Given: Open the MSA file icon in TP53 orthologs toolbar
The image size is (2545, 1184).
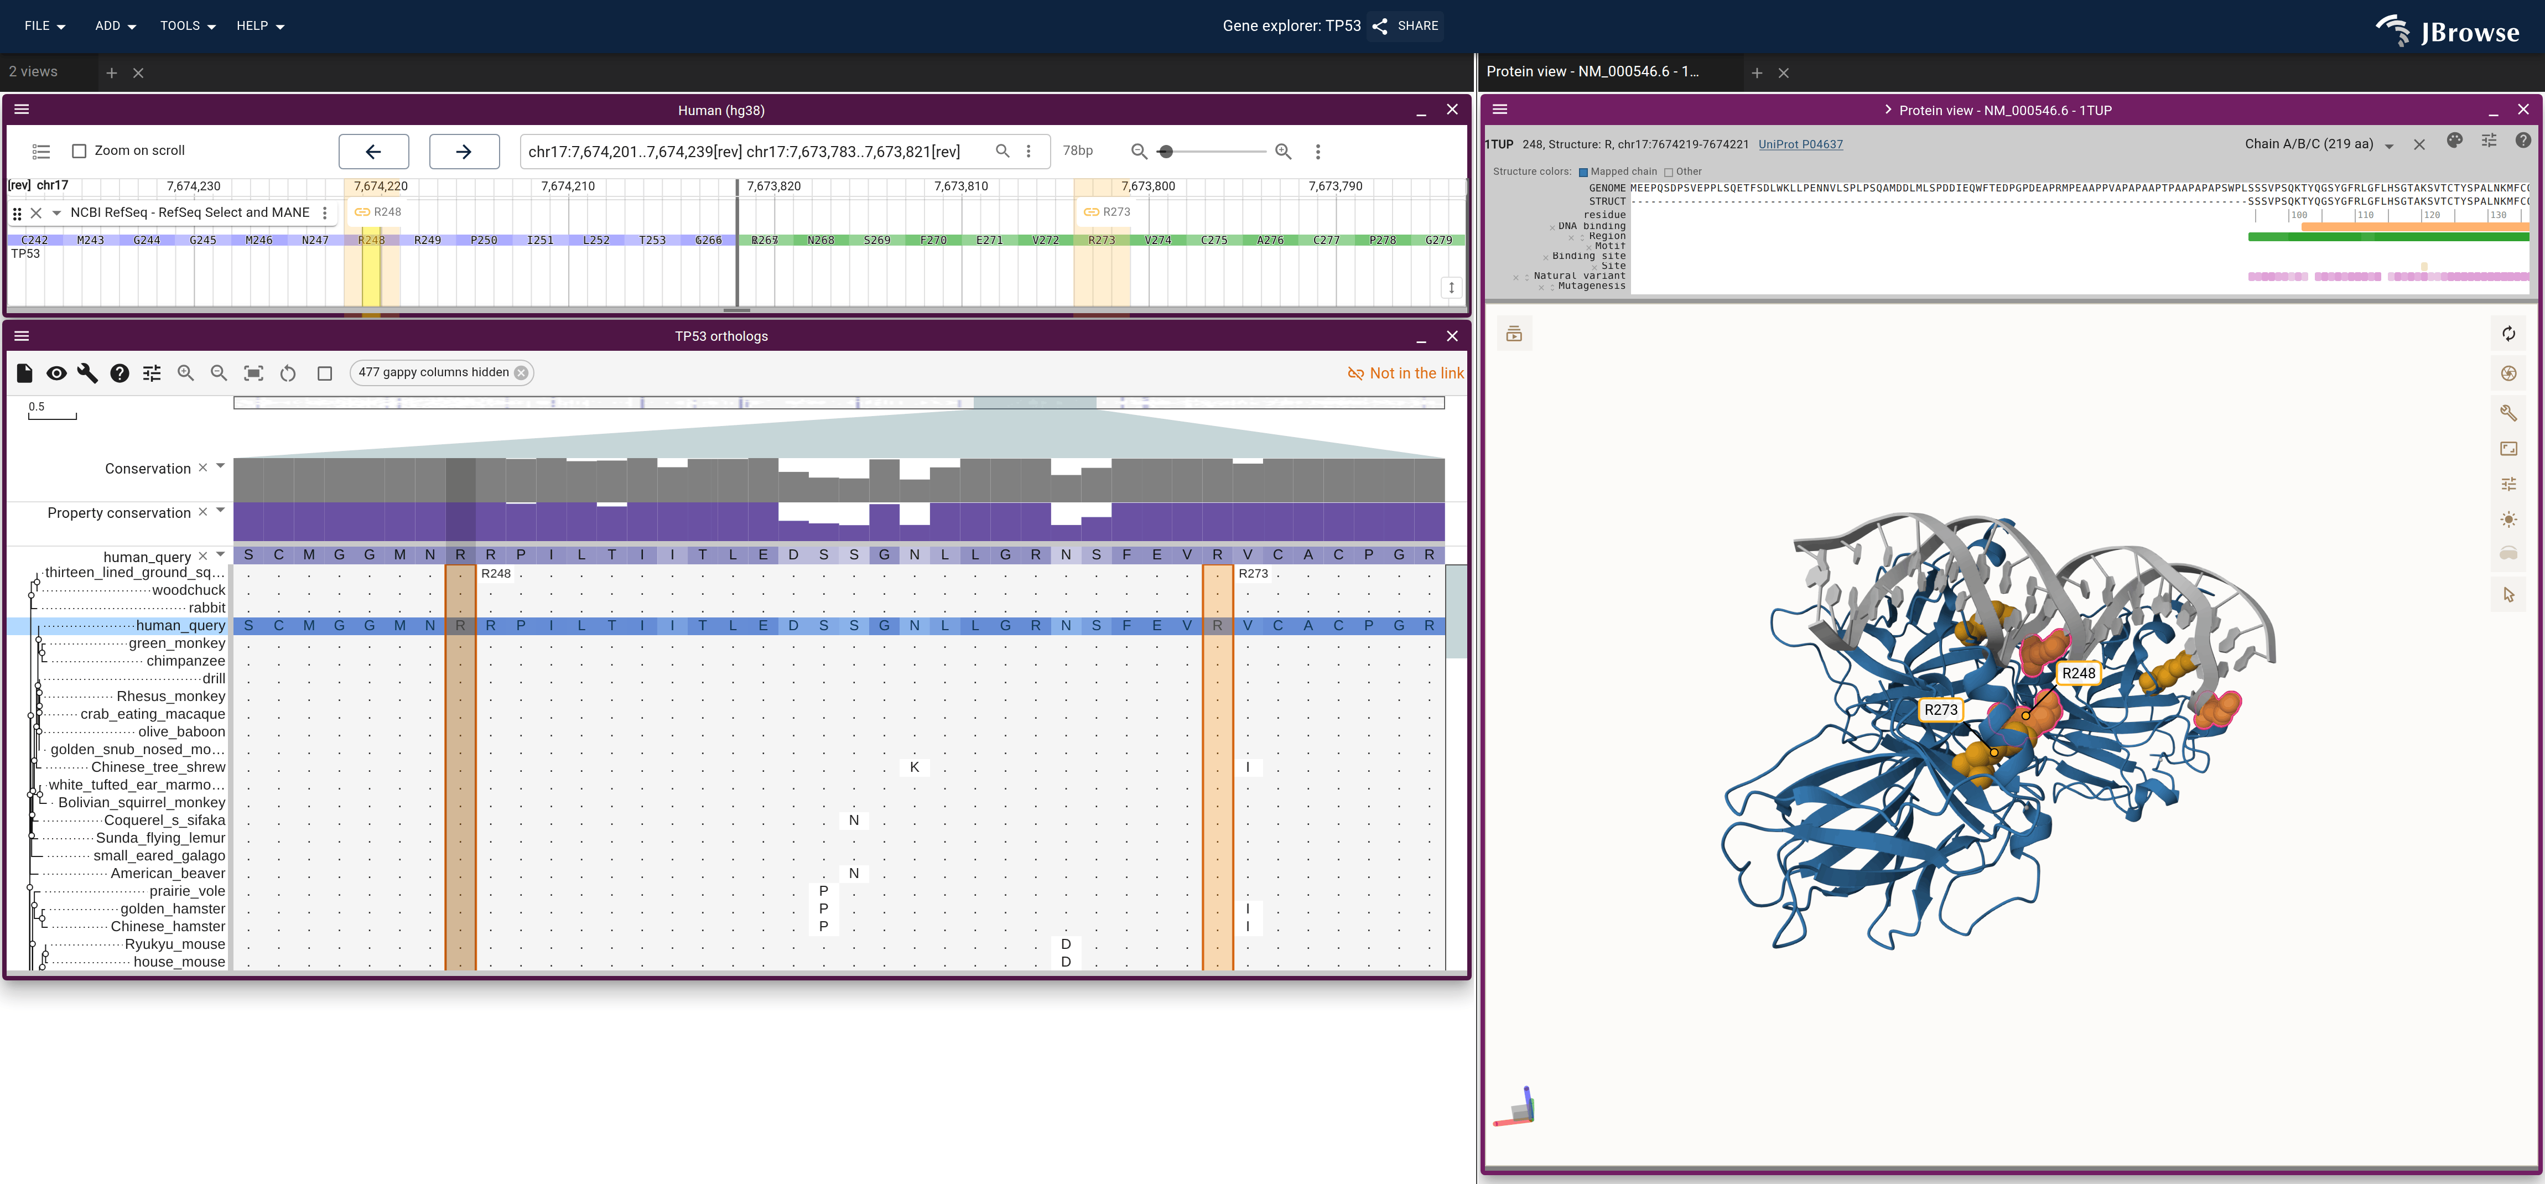Looking at the screenshot, I should point(25,372).
